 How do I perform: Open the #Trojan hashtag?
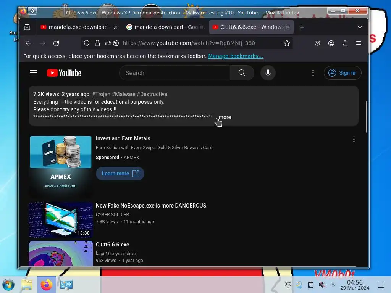point(101,94)
